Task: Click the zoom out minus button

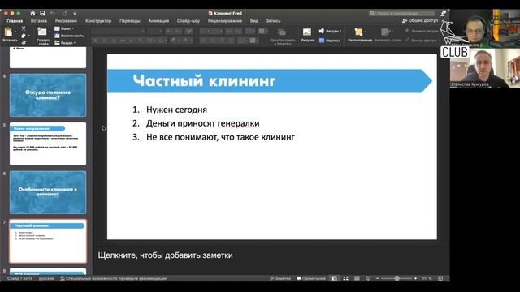Action: [x=377, y=278]
